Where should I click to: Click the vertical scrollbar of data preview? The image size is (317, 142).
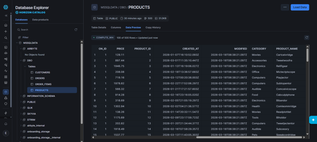pyautogui.click(x=307, y=55)
